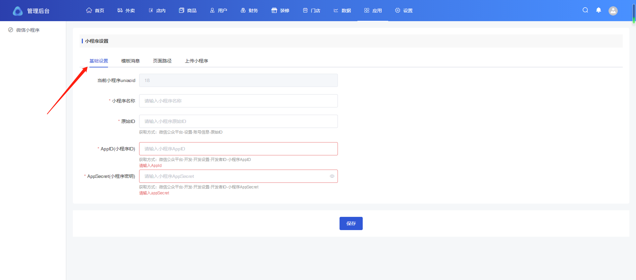The width and height of the screenshot is (636, 280).
Task: Select 微信小程序 in the sidebar
Action: click(28, 30)
